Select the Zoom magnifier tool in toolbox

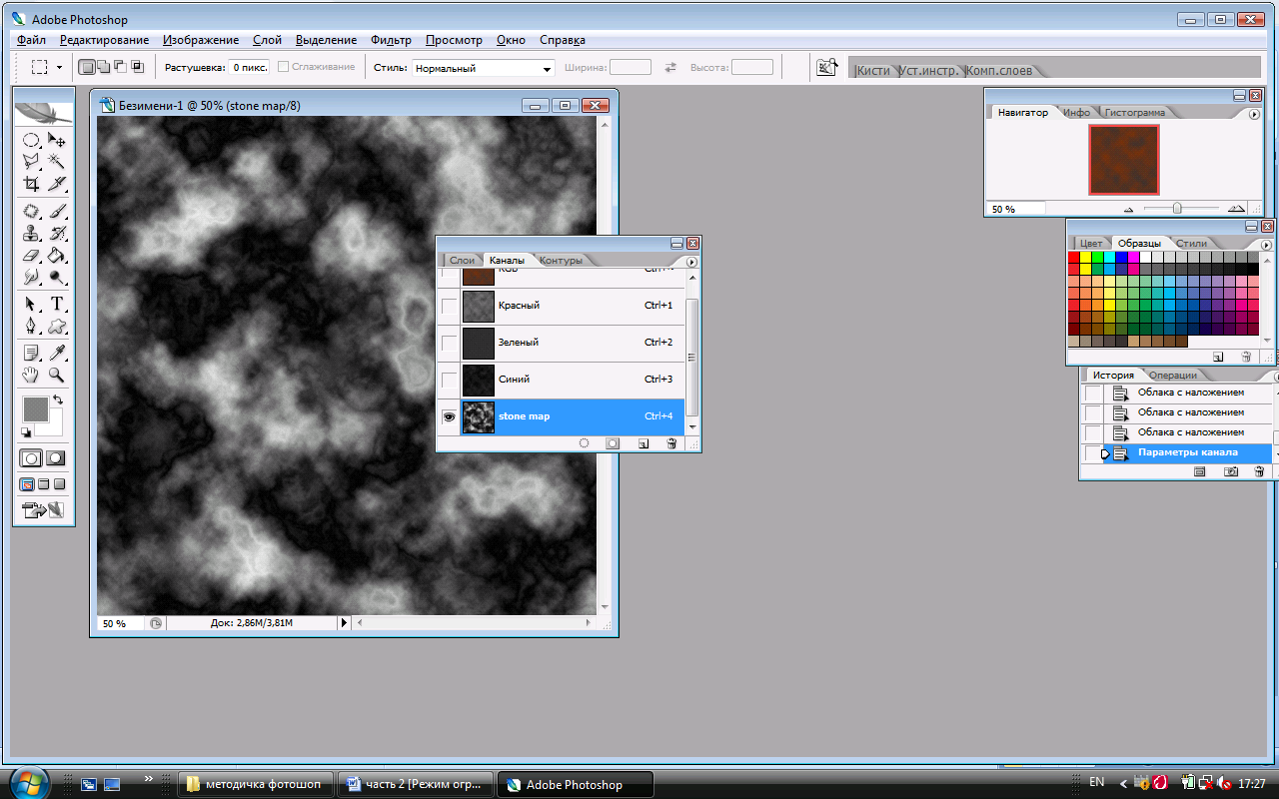tap(57, 375)
